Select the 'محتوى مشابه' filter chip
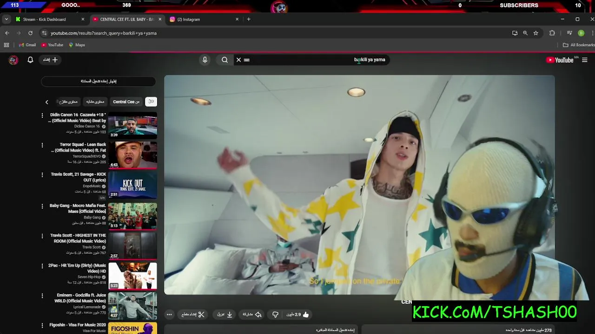The image size is (595, 334). pyautogui.click(x=95, y=102)
